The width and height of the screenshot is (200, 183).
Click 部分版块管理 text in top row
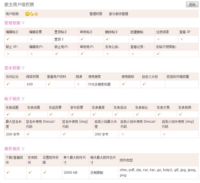(x=118, y=14)
